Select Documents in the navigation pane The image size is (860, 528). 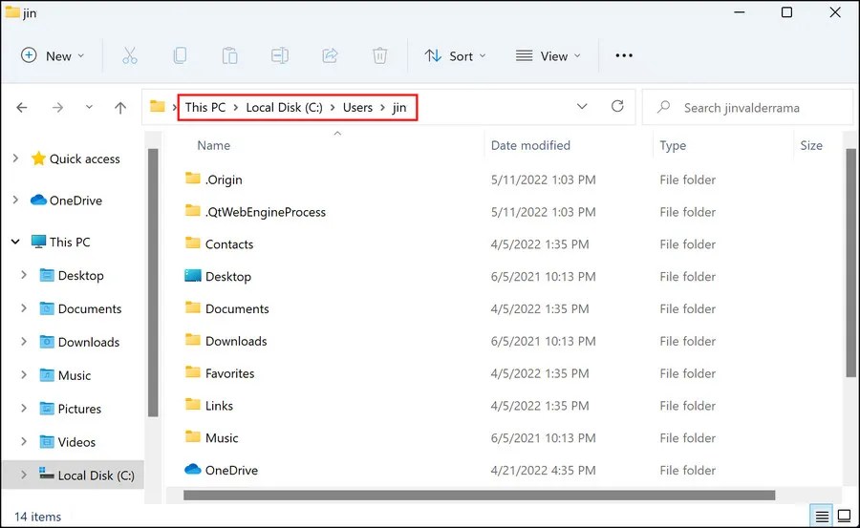click(x=90, y=308)
